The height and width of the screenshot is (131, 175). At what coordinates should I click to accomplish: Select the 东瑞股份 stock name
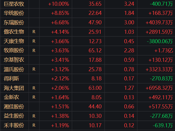pos(14,23)
